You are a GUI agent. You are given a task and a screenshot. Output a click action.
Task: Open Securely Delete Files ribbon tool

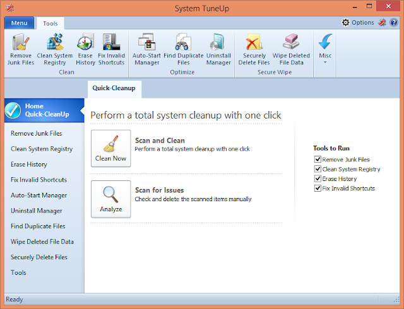254,49
